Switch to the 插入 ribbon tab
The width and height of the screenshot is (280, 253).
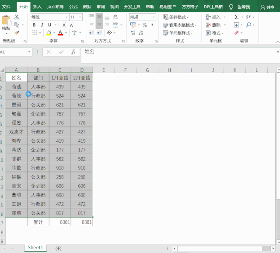(x=37, y=7)
